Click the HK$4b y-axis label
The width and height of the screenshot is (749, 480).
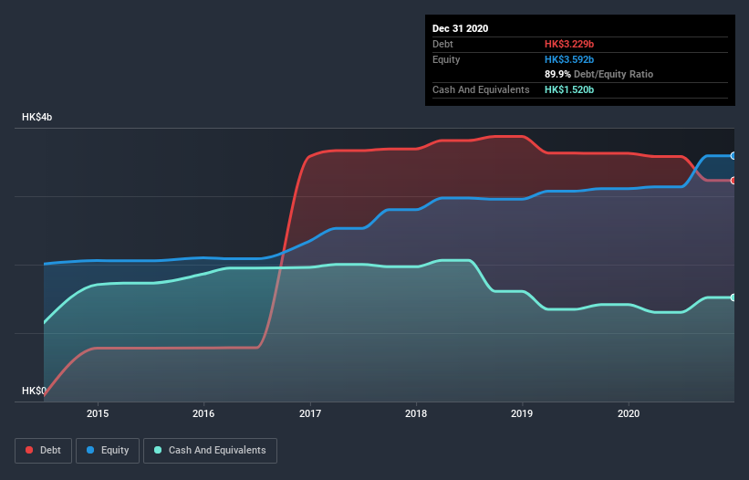36,118
